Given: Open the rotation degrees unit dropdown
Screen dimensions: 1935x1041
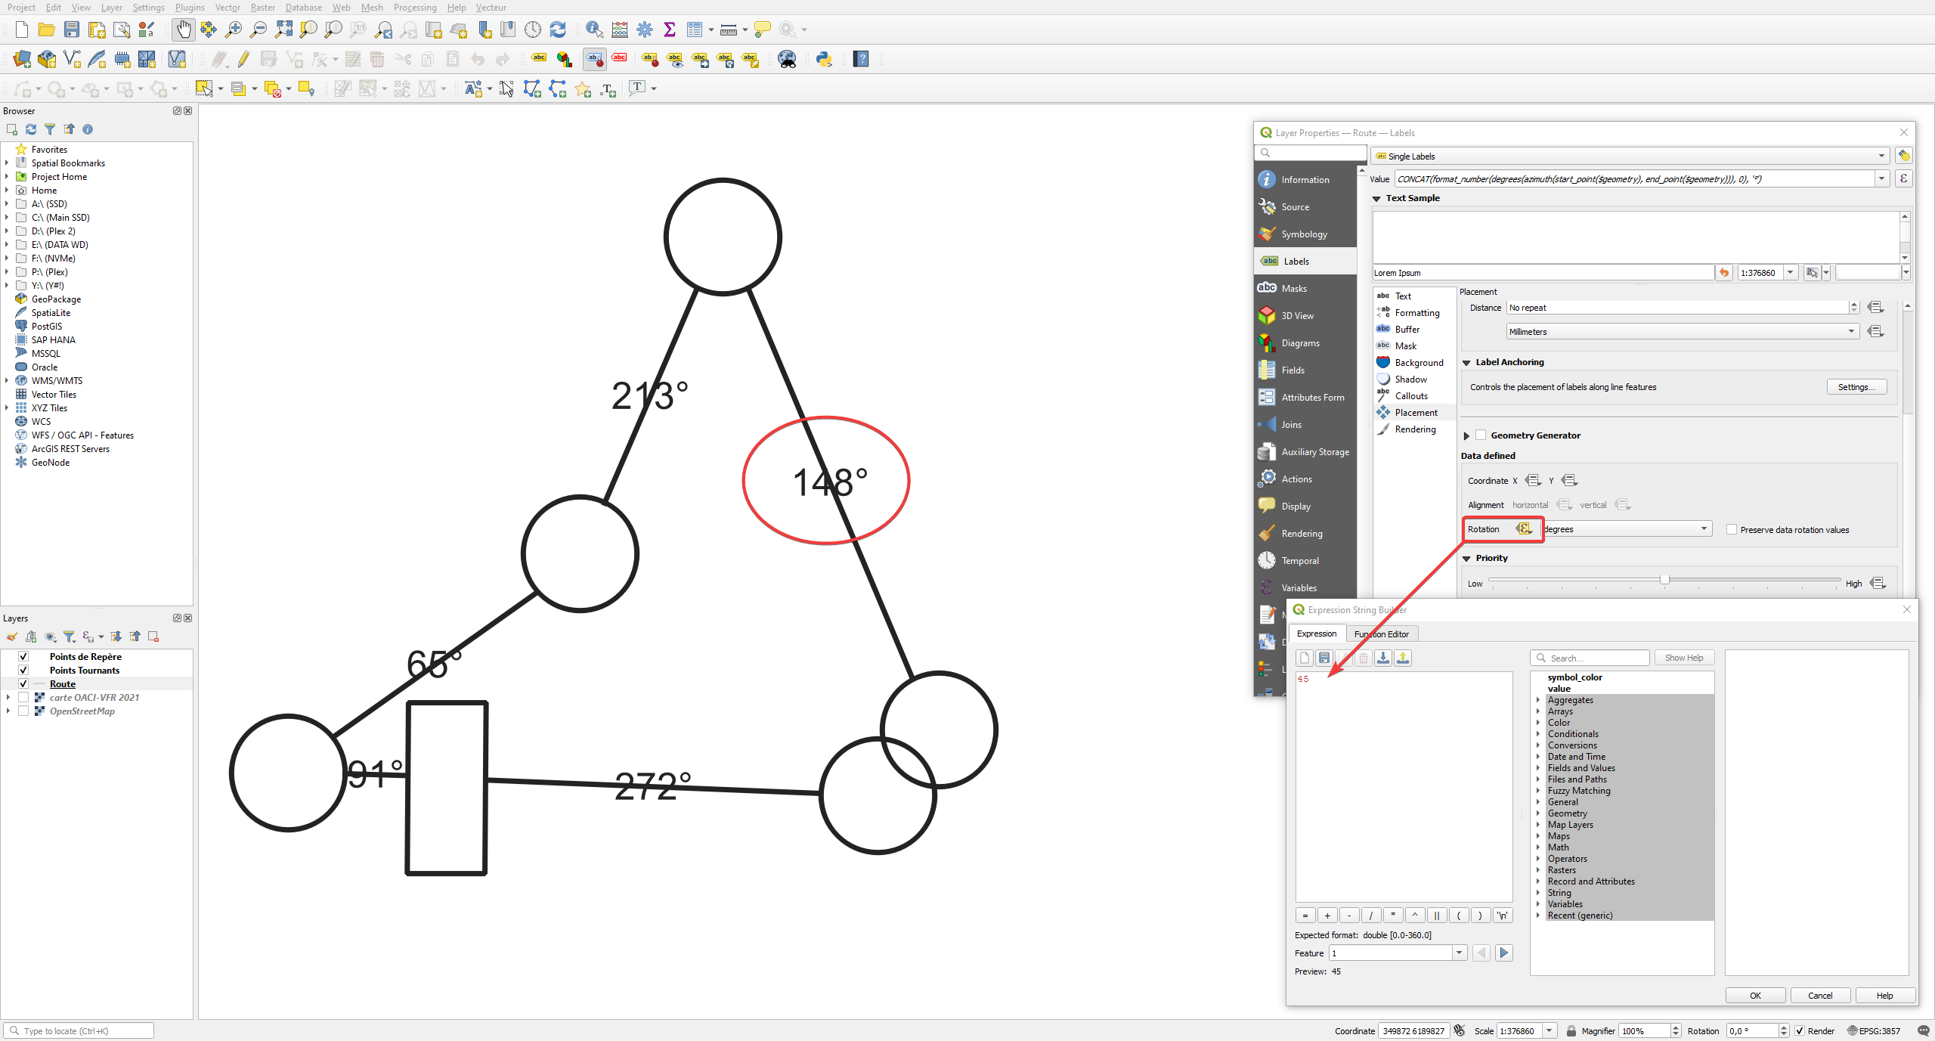Looking at the screenshot, I should tap(1626, 529).
